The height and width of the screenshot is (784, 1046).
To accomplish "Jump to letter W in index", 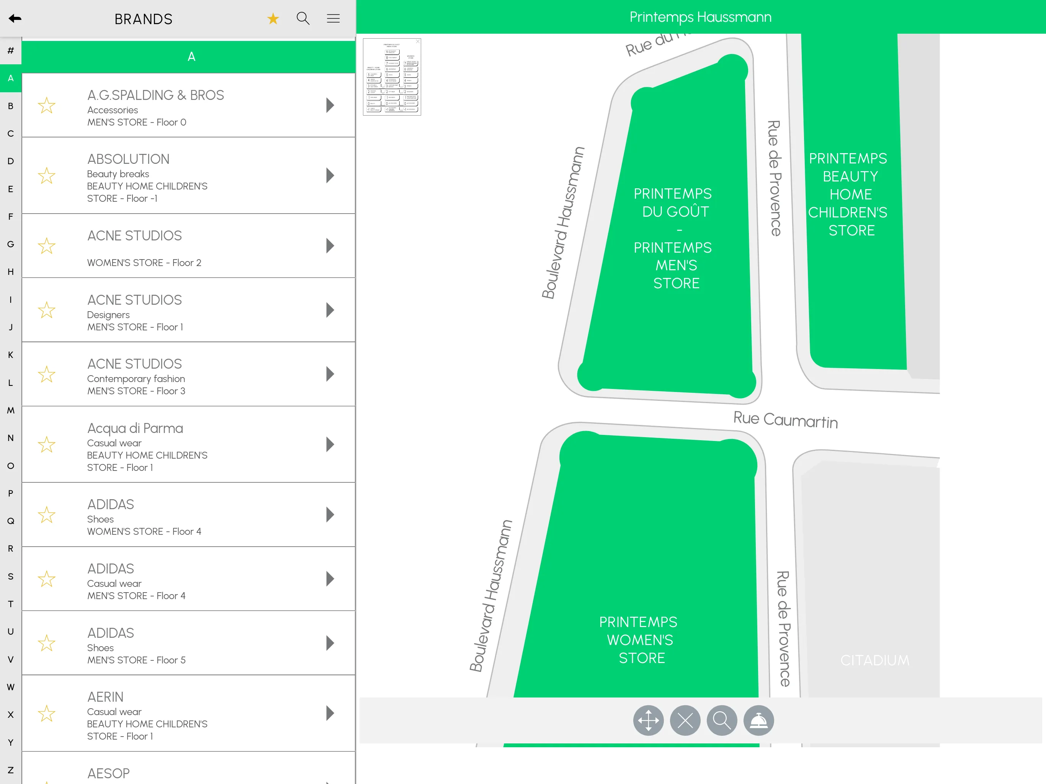I will click(10, 687).
